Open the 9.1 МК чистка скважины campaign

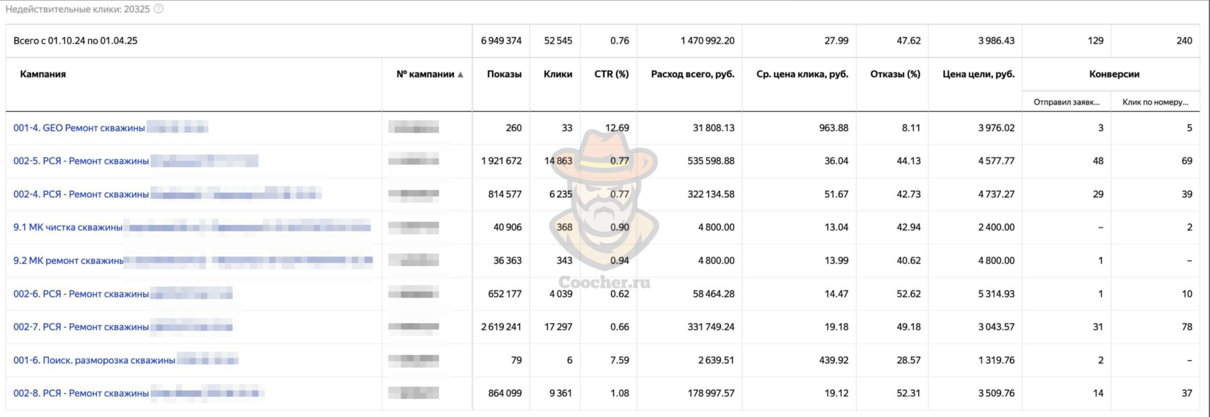(68, 227)
